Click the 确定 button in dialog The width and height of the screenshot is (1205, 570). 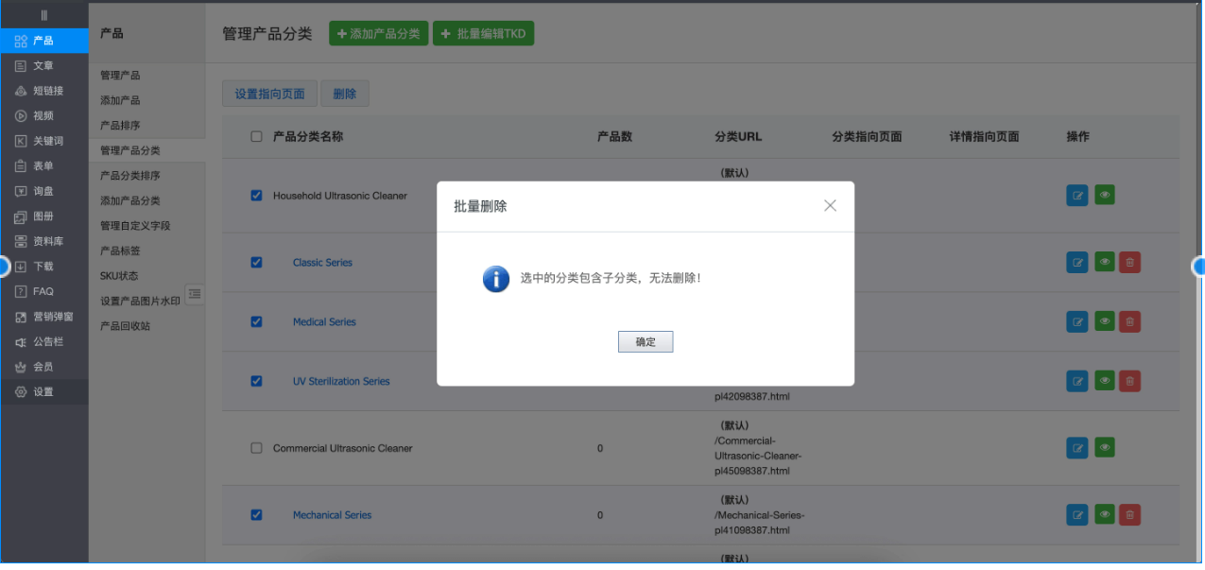click(646, 342)
